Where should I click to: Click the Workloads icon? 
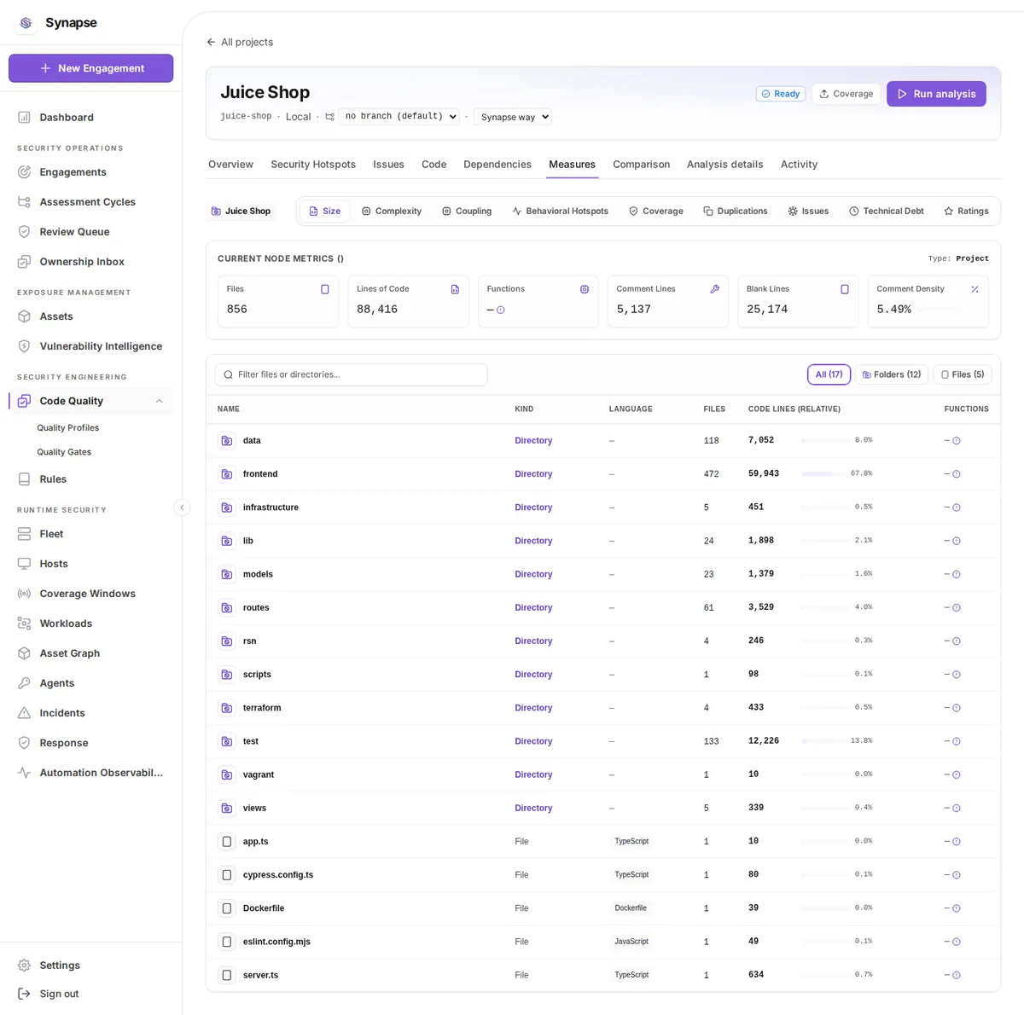[x=24, y=623]
